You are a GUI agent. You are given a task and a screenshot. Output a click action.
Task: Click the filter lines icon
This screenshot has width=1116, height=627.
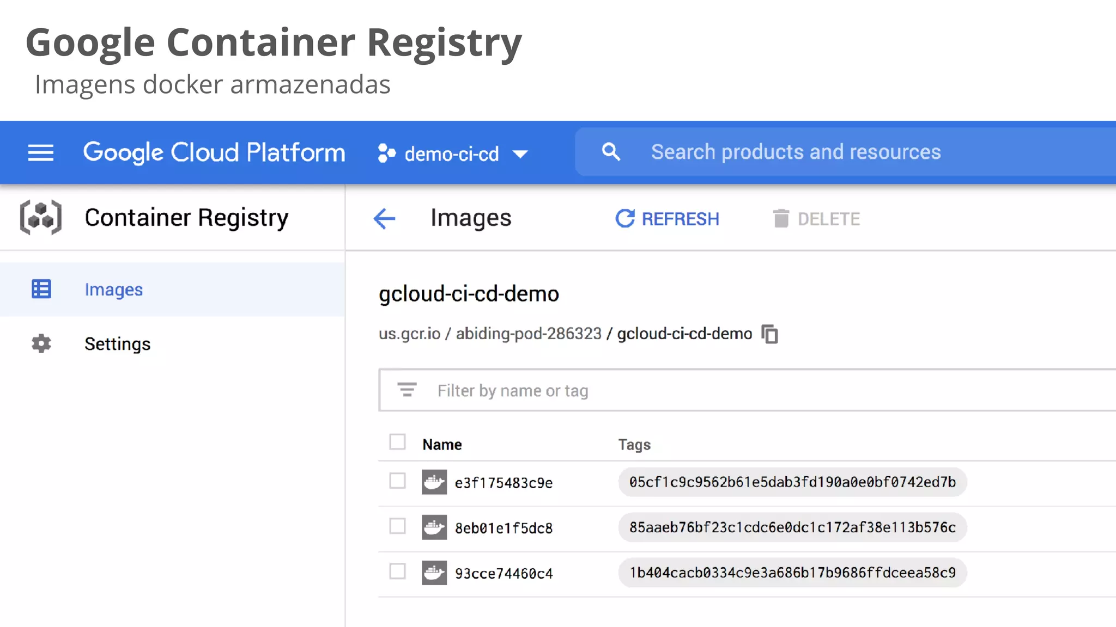pyautogui.click(x=407, y=390)
